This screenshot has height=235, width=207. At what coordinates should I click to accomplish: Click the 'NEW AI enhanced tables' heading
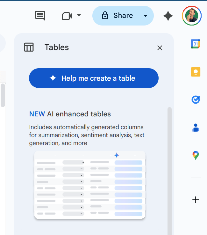coord(70,114)
